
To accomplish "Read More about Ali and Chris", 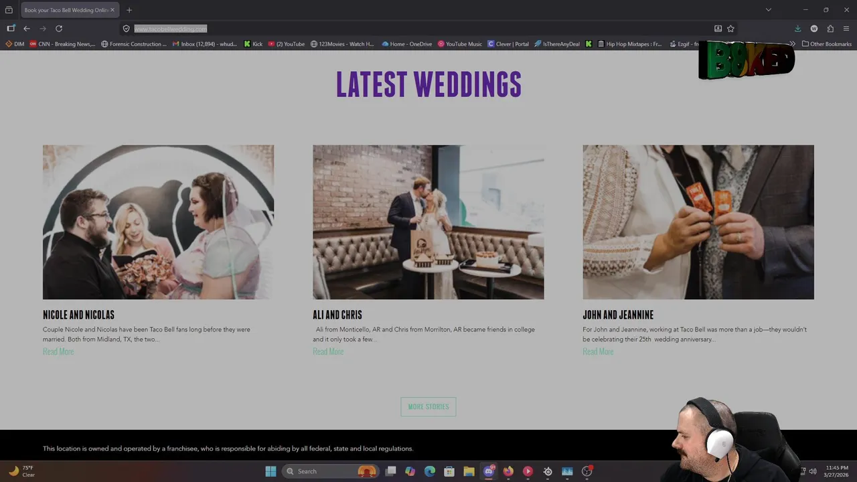I will point(328,351).
